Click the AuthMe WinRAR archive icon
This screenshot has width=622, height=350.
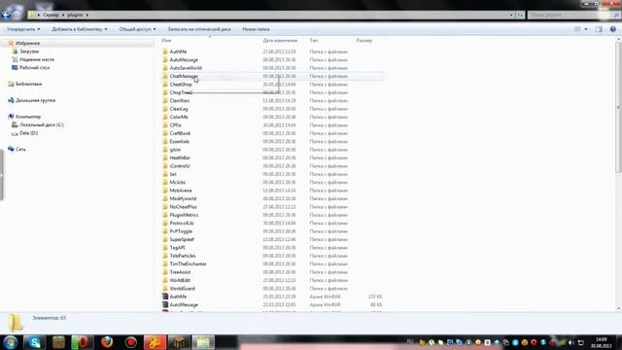pyautogui.click(x=165, y=297)
